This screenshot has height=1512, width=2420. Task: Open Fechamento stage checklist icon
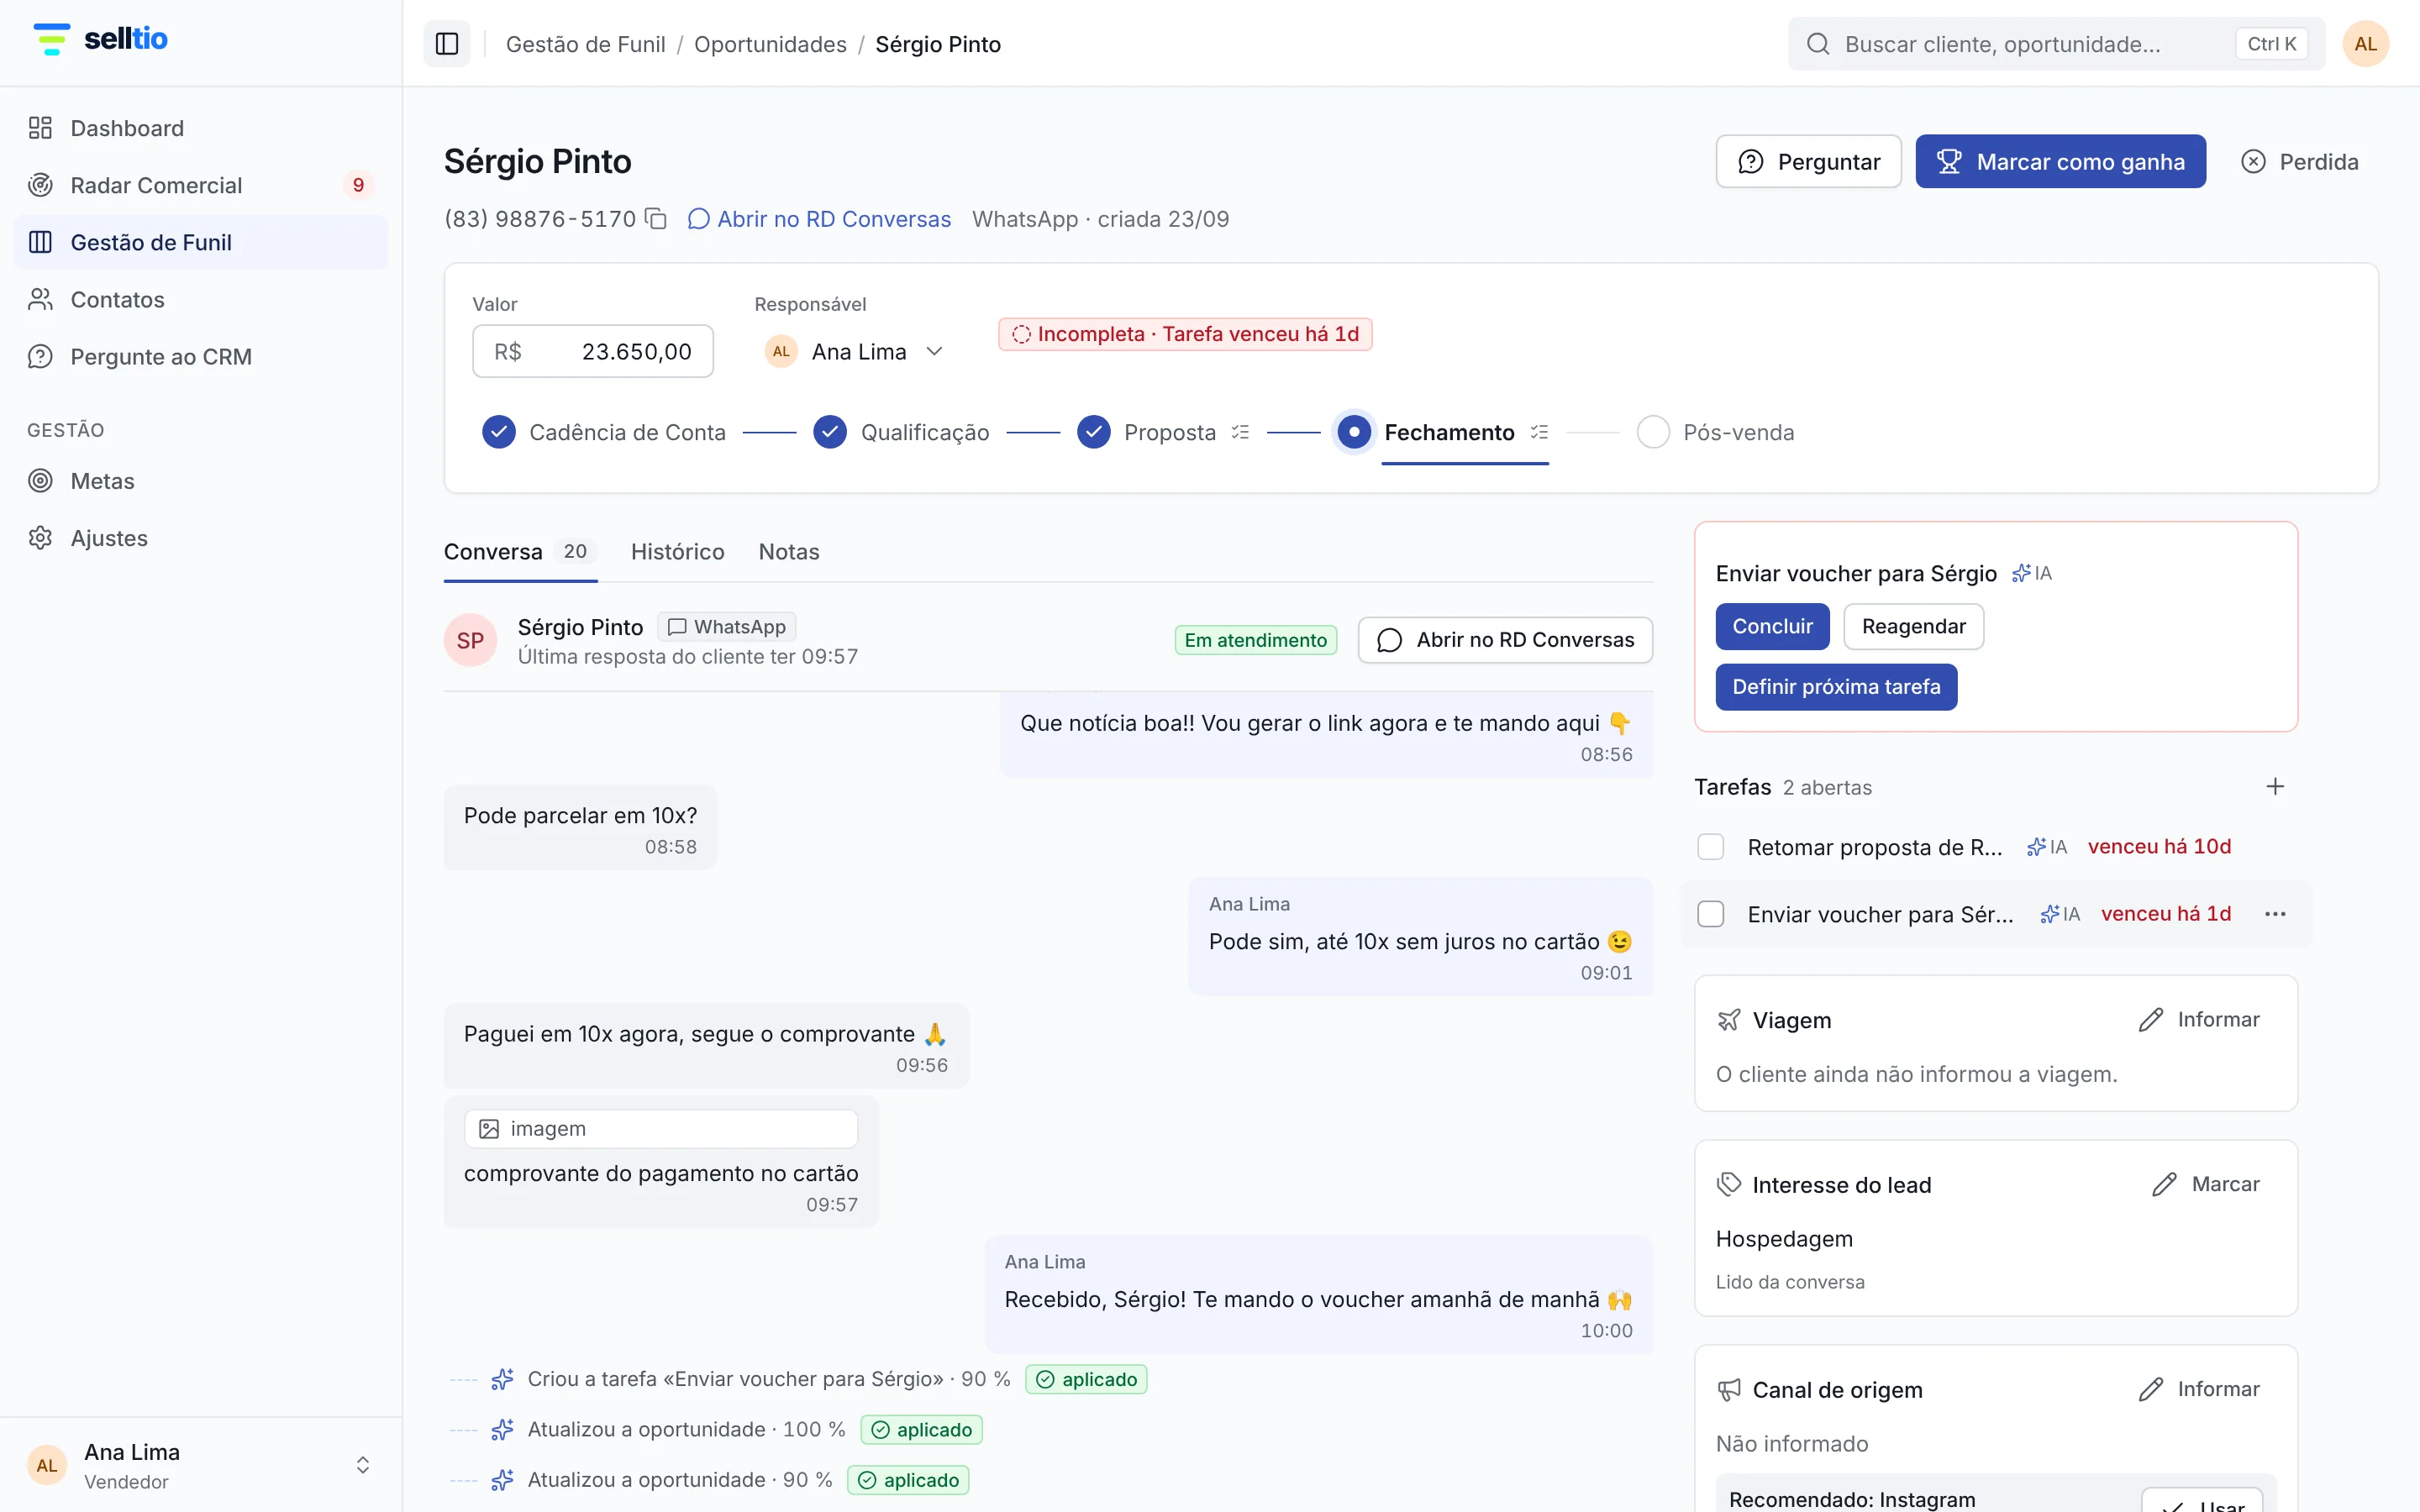click(1539, 432)
